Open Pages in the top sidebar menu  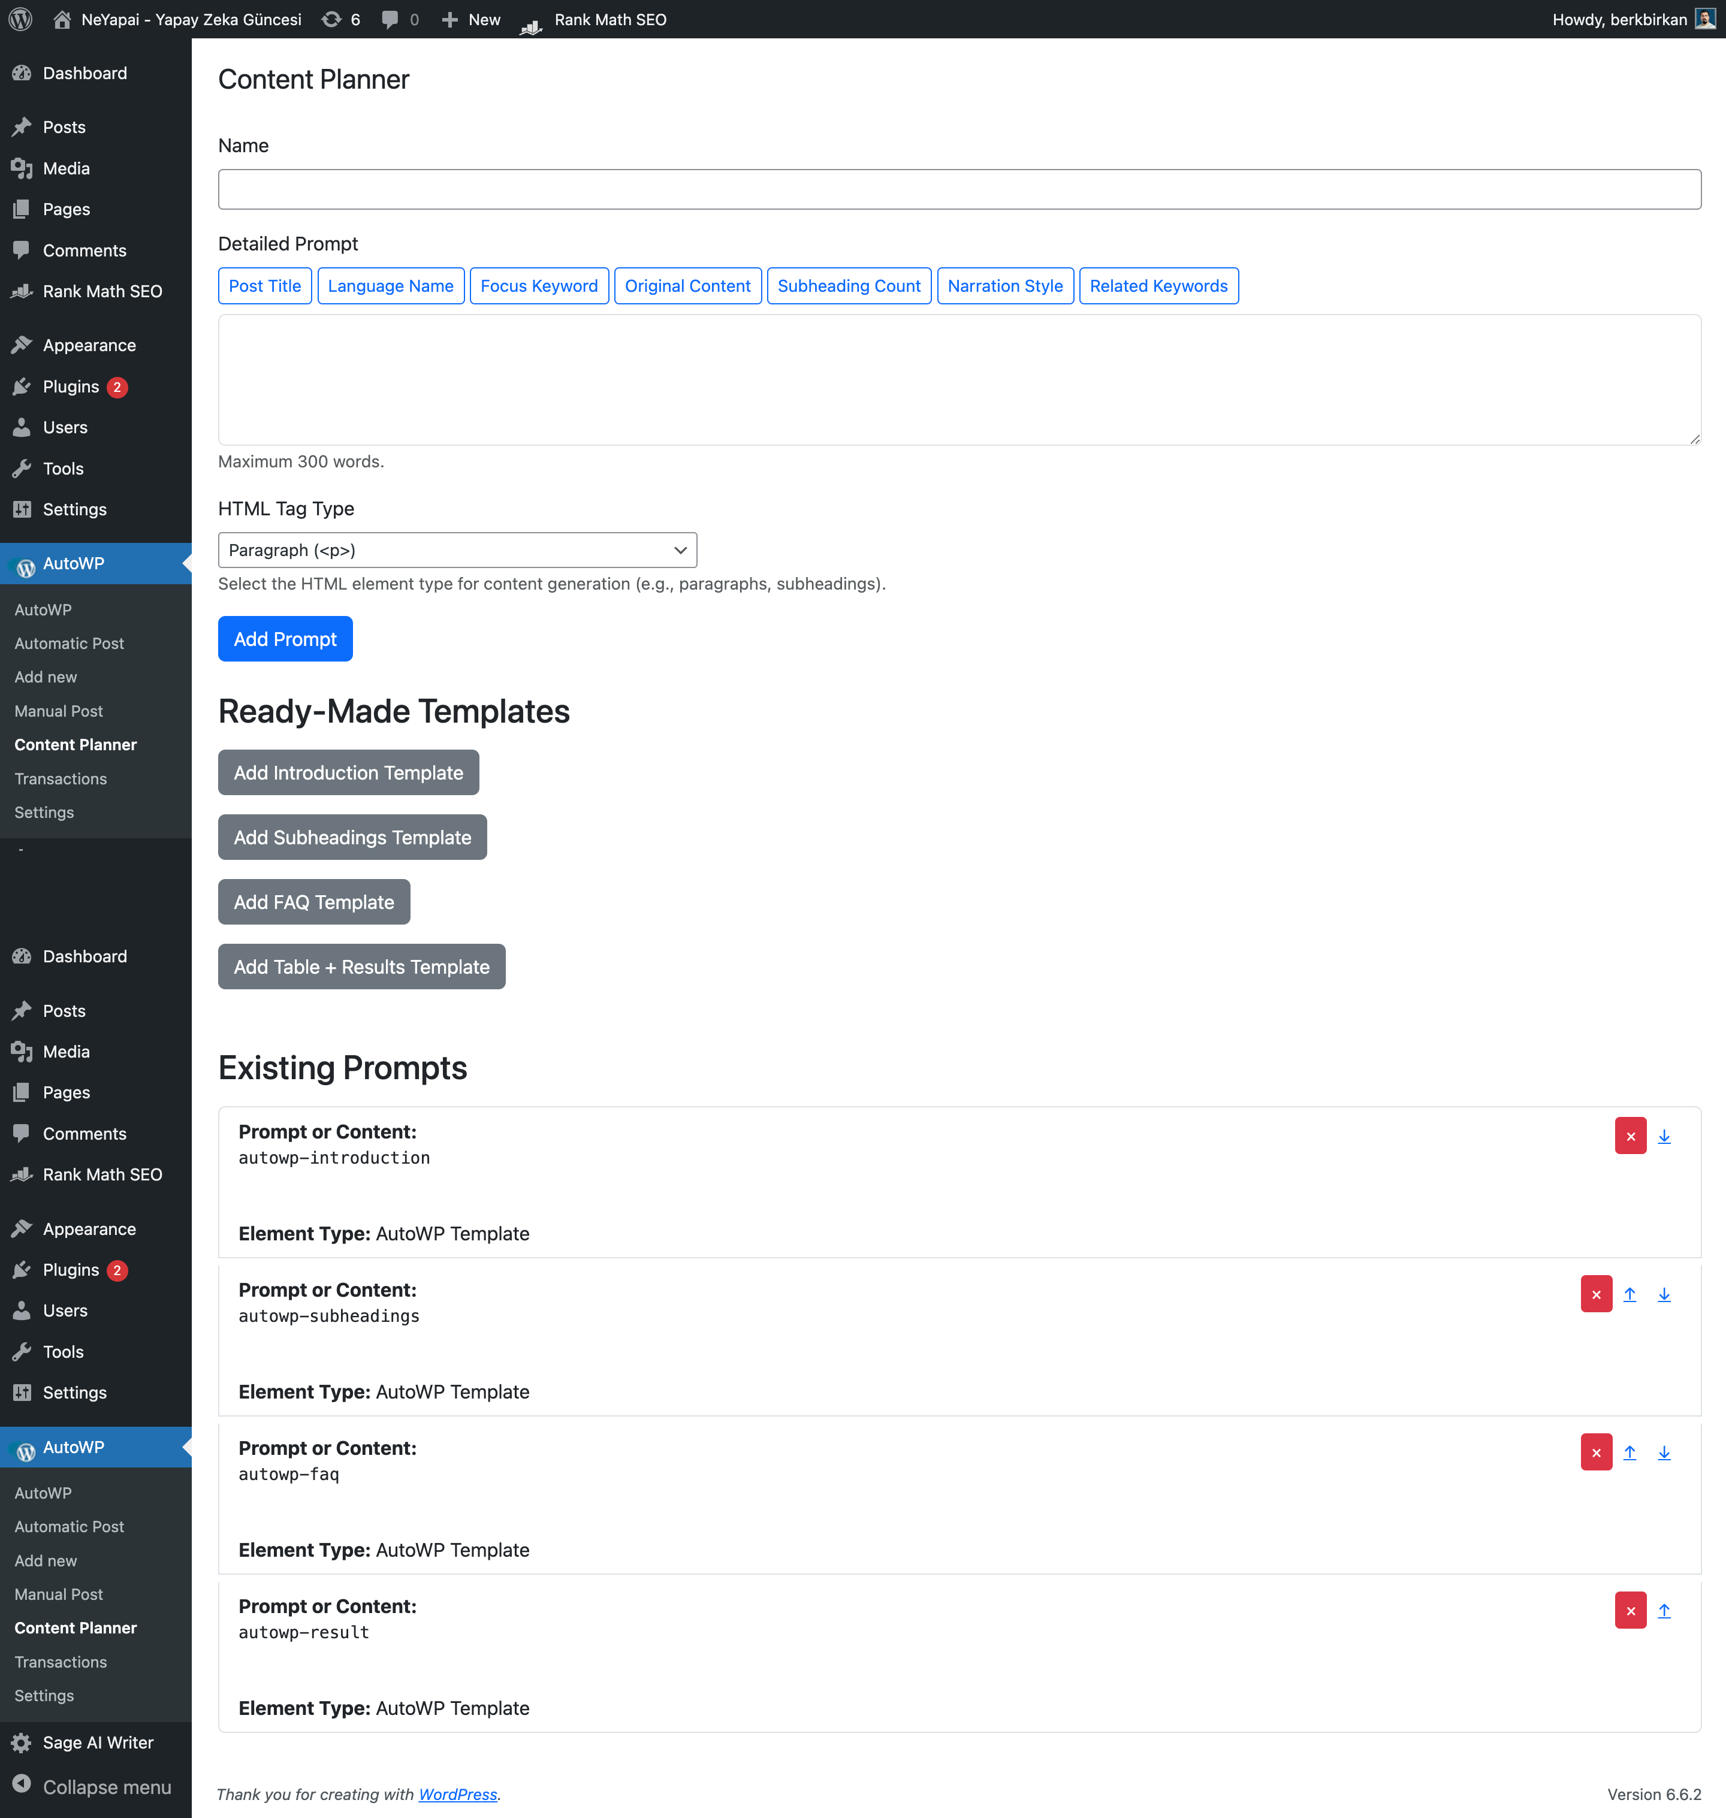point(96,209)
